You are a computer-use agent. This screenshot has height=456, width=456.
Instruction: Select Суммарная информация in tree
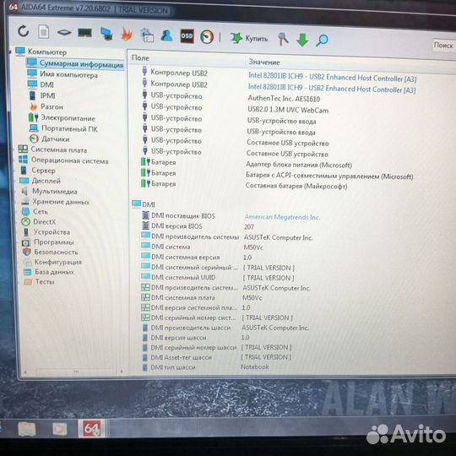75,63
